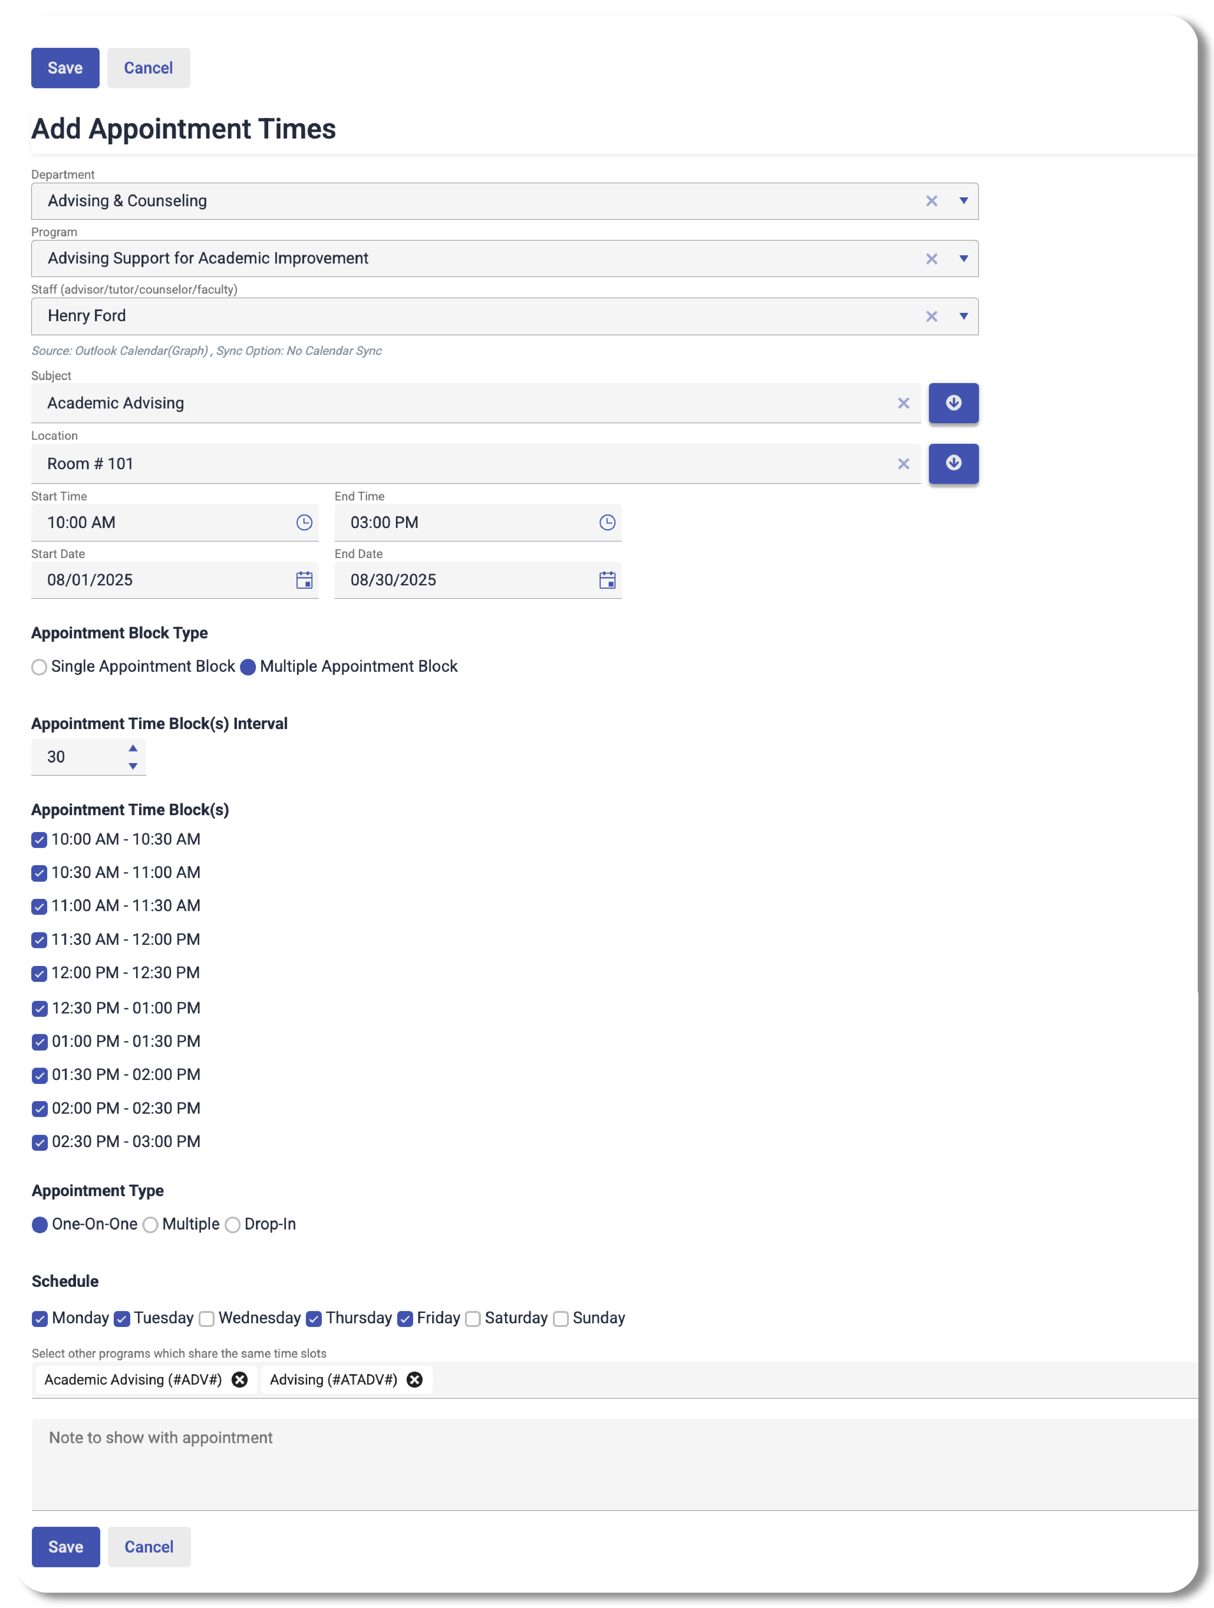This screenshot has width=1214, height=1608.
Task: Remove the Advising (#ATADV#) program chip
Action: 414,1380
